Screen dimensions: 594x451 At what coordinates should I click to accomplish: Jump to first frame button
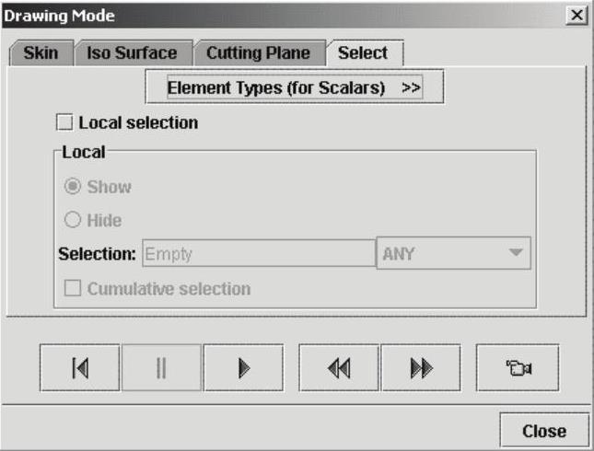[80, 368]
